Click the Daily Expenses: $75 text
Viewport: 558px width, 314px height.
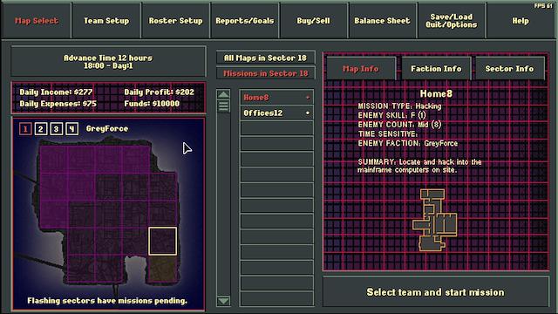click(x=58, y=104)
